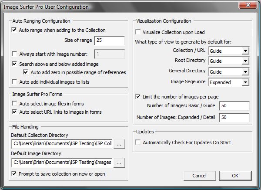
Task: Enable Always start with image number
Action: (14, 54)
